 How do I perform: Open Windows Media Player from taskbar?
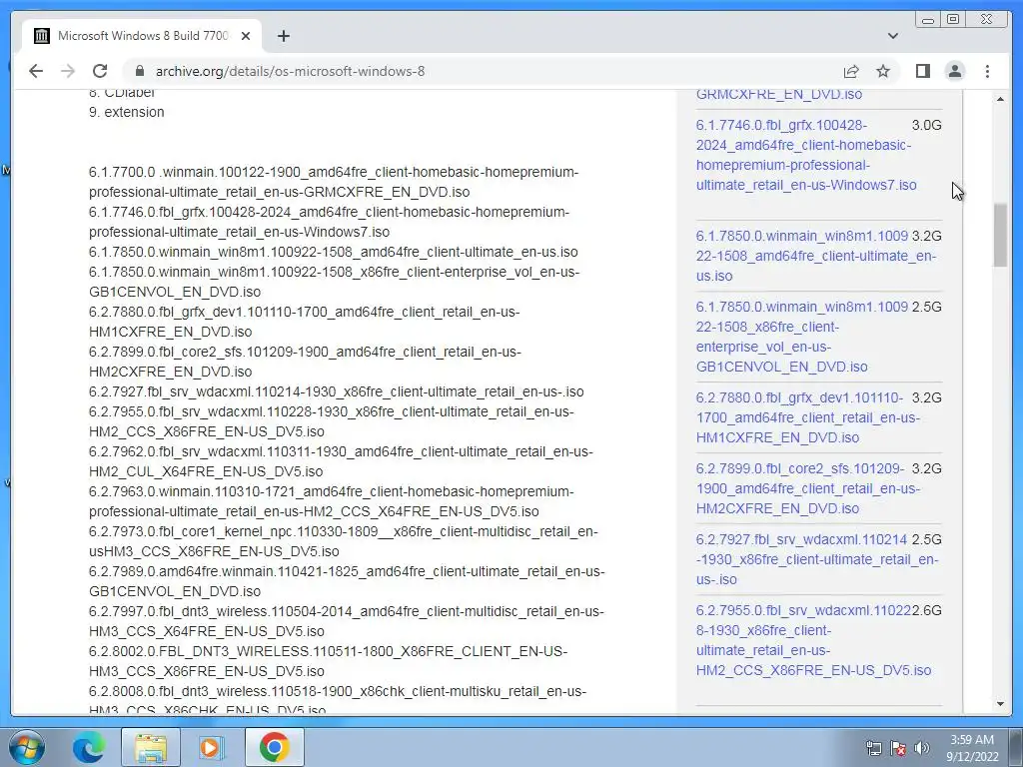(x=212, y=747)
